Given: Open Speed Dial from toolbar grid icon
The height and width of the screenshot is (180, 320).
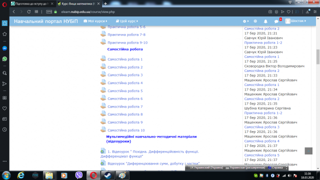Looking at the screenshot, I should pyautogui.click(x=36, y=12).
